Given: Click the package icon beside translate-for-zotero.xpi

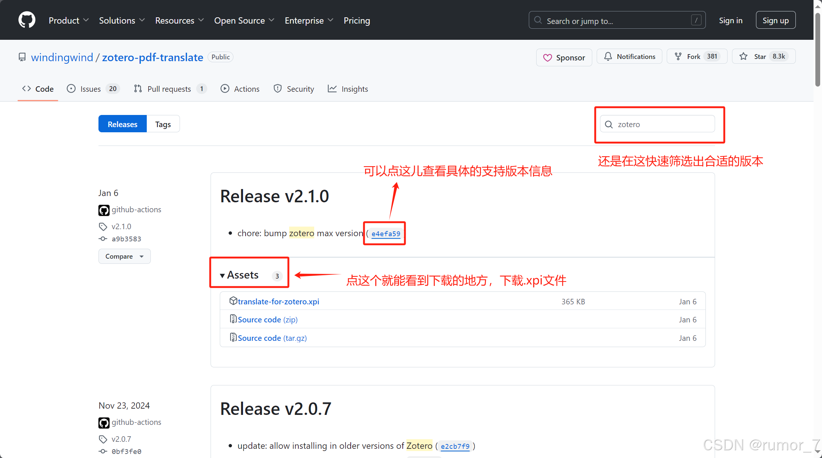Looking at the screenshot, I should (233, 301).
